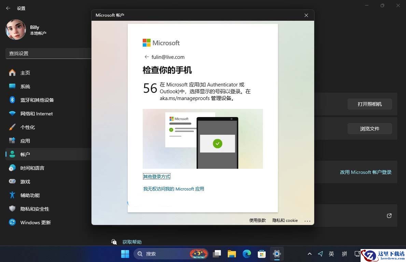
Task: Click the gamepad icon beside 游戏
Action: click(12, 181)
